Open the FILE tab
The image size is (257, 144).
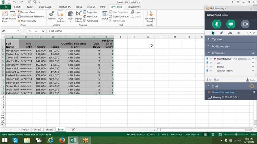6,7
